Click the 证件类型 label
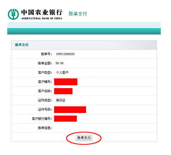Image resolution: width=171 pixels, height=155 pixels. (x=45, y=100)
